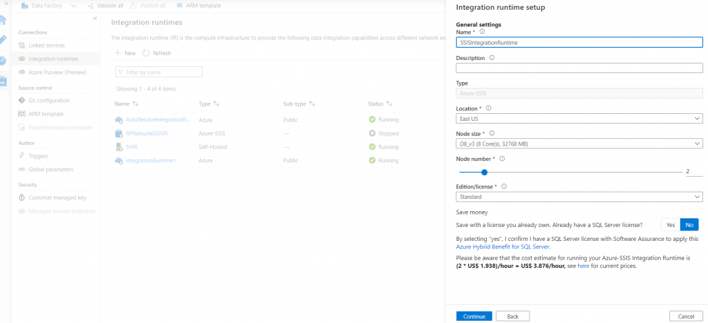Open Azure Hybrid Benefit for SQL Server link
Image resolution: width=708 pixels, height=323 pixels.
click(x=503, y=246)
